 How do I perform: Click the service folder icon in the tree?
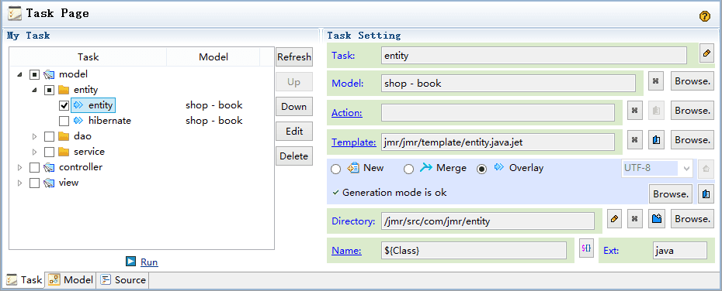(x=64, y=152)
